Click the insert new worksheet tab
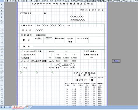This screenshot has height=110, width=138. [28, 107]
